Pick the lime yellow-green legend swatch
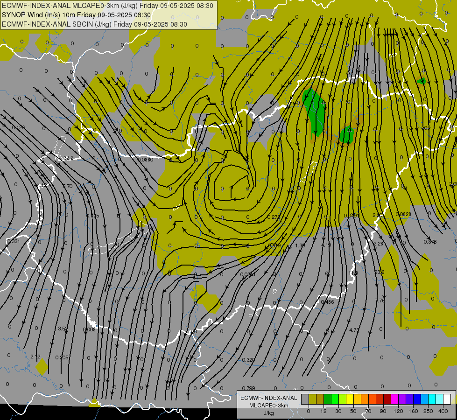Viewport: 457px width, 420px height. point(343,399)
